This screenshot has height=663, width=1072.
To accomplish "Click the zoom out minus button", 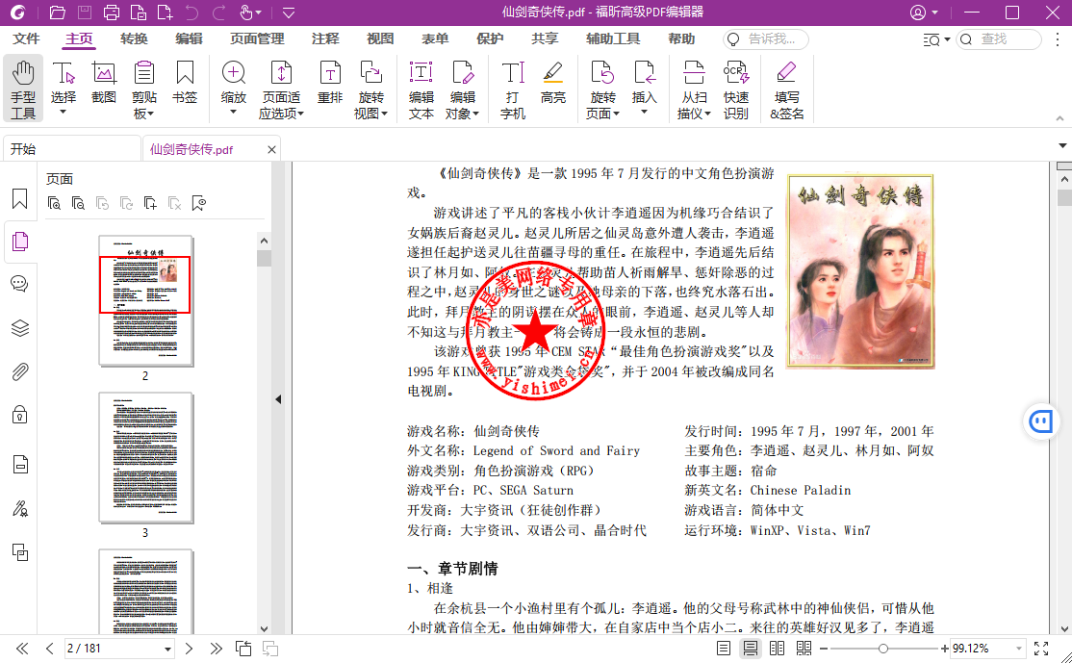I will 824,649.
